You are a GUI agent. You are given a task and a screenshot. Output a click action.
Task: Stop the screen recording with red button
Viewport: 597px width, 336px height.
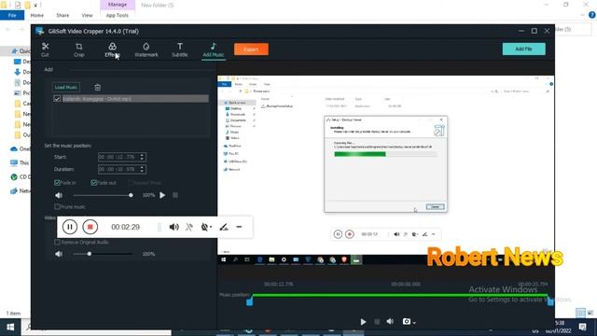pos(90,227)
